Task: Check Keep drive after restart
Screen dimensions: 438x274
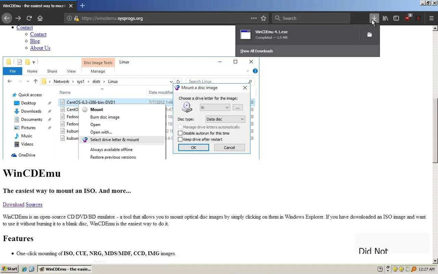Action: click(180, 139)
